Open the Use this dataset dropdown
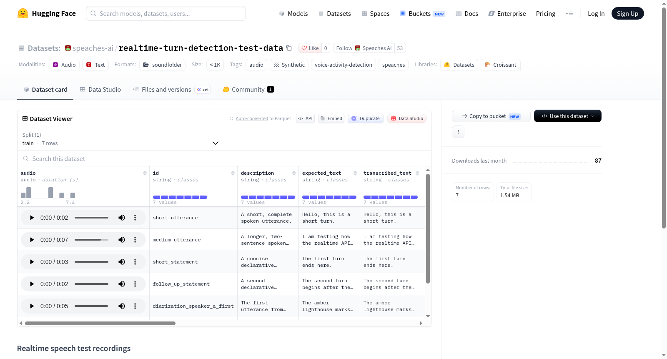 (568, 116)
